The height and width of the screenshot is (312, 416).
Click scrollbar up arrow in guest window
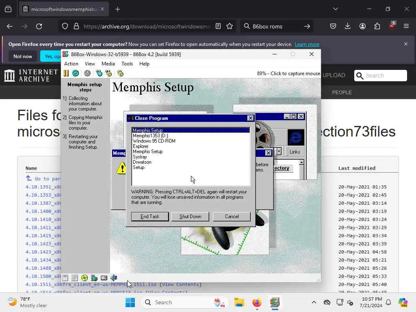coord(301,162)
